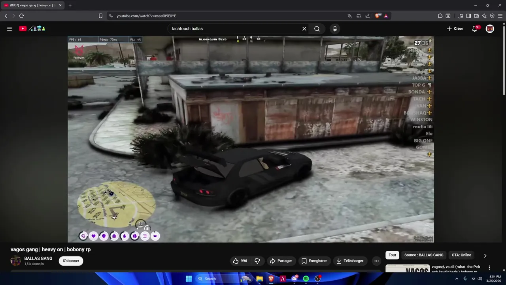Viewport: 506px width, 285px height.
Task: Open the Windows Start menu
Action: tap(189, 279)
